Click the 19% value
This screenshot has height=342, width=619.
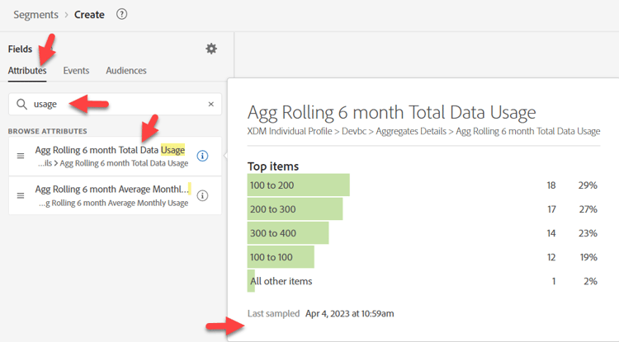pyautogui.click(x=588, y=257)
